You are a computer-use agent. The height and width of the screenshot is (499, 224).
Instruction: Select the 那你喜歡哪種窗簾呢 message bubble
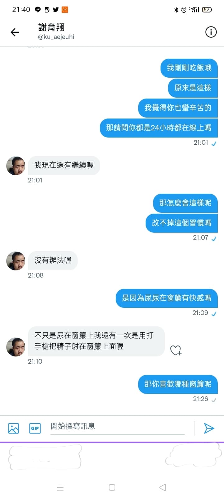178,384
